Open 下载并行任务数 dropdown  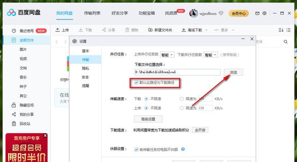tap(211, 55)
